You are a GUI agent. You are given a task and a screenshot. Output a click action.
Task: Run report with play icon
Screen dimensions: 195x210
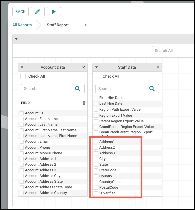pyautogui.click(x=54, y=12)
